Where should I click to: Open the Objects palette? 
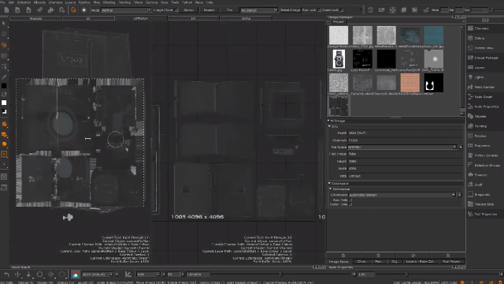pyautogui.click(x=484, y=116)
